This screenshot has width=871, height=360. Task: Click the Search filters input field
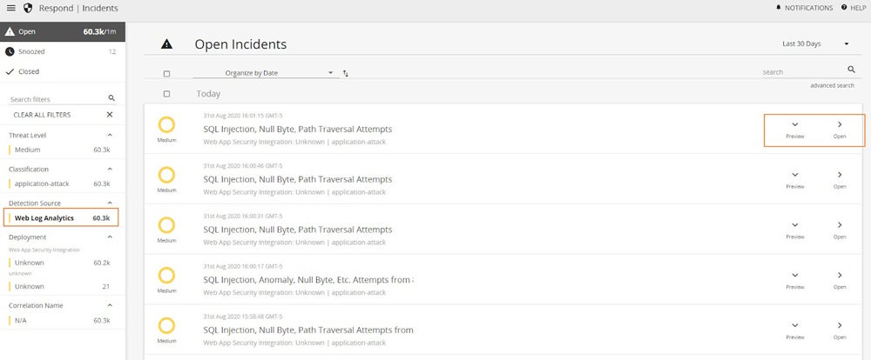[54, 99]
